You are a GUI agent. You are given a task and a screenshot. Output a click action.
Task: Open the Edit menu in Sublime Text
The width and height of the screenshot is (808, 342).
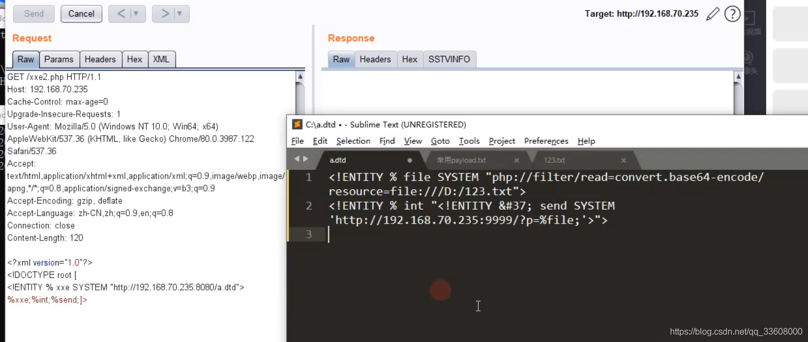click(320, 141)
